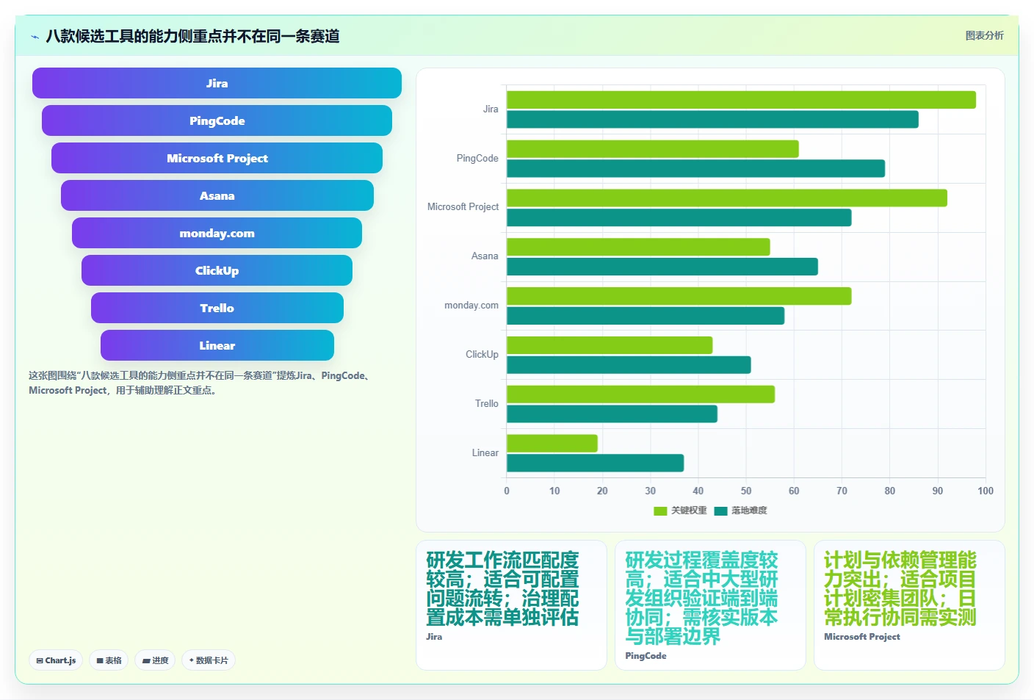The height and width of the screenshot is (700, 1034).
Task: Select the Asana funnel bar
Action: [x=217, y=195]
